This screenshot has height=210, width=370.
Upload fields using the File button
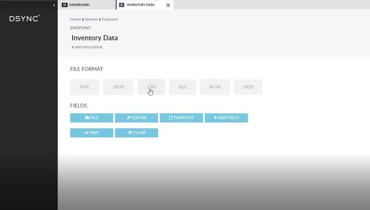click(92, 118)
